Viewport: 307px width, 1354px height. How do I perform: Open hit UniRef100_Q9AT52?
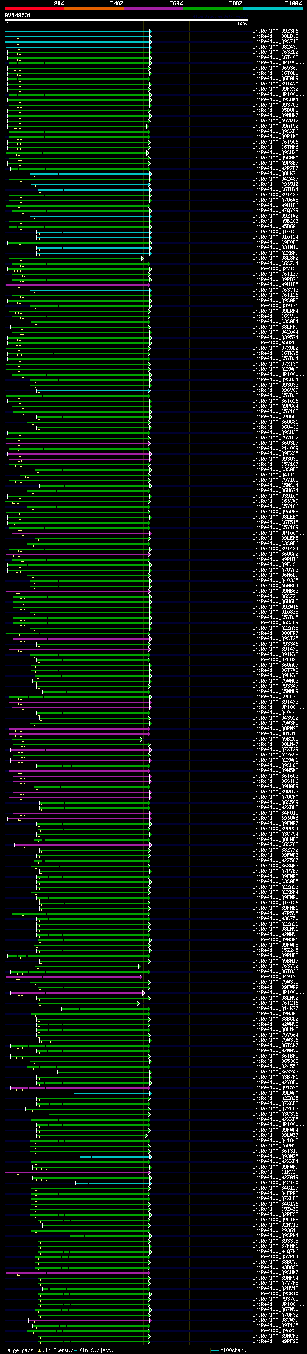[275, 126]
